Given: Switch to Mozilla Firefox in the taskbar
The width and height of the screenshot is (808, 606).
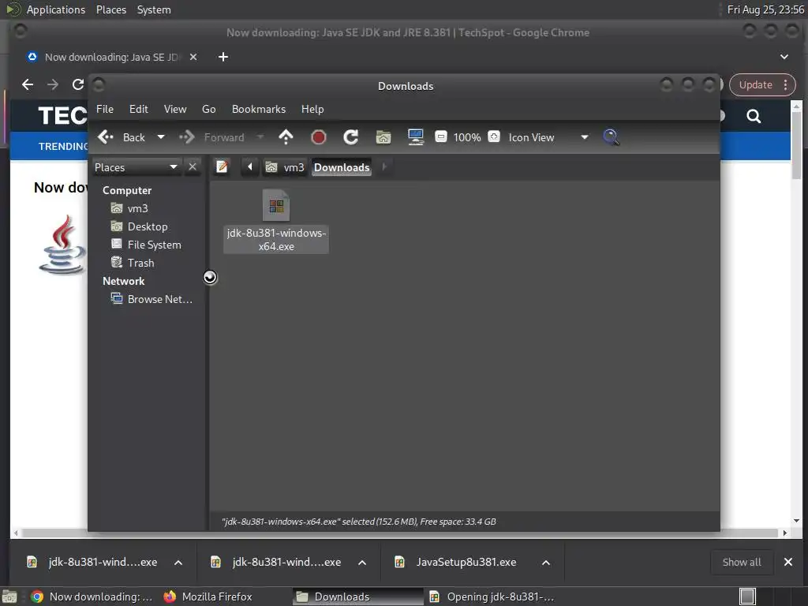Looking at the screenshot, I should 208,597.
